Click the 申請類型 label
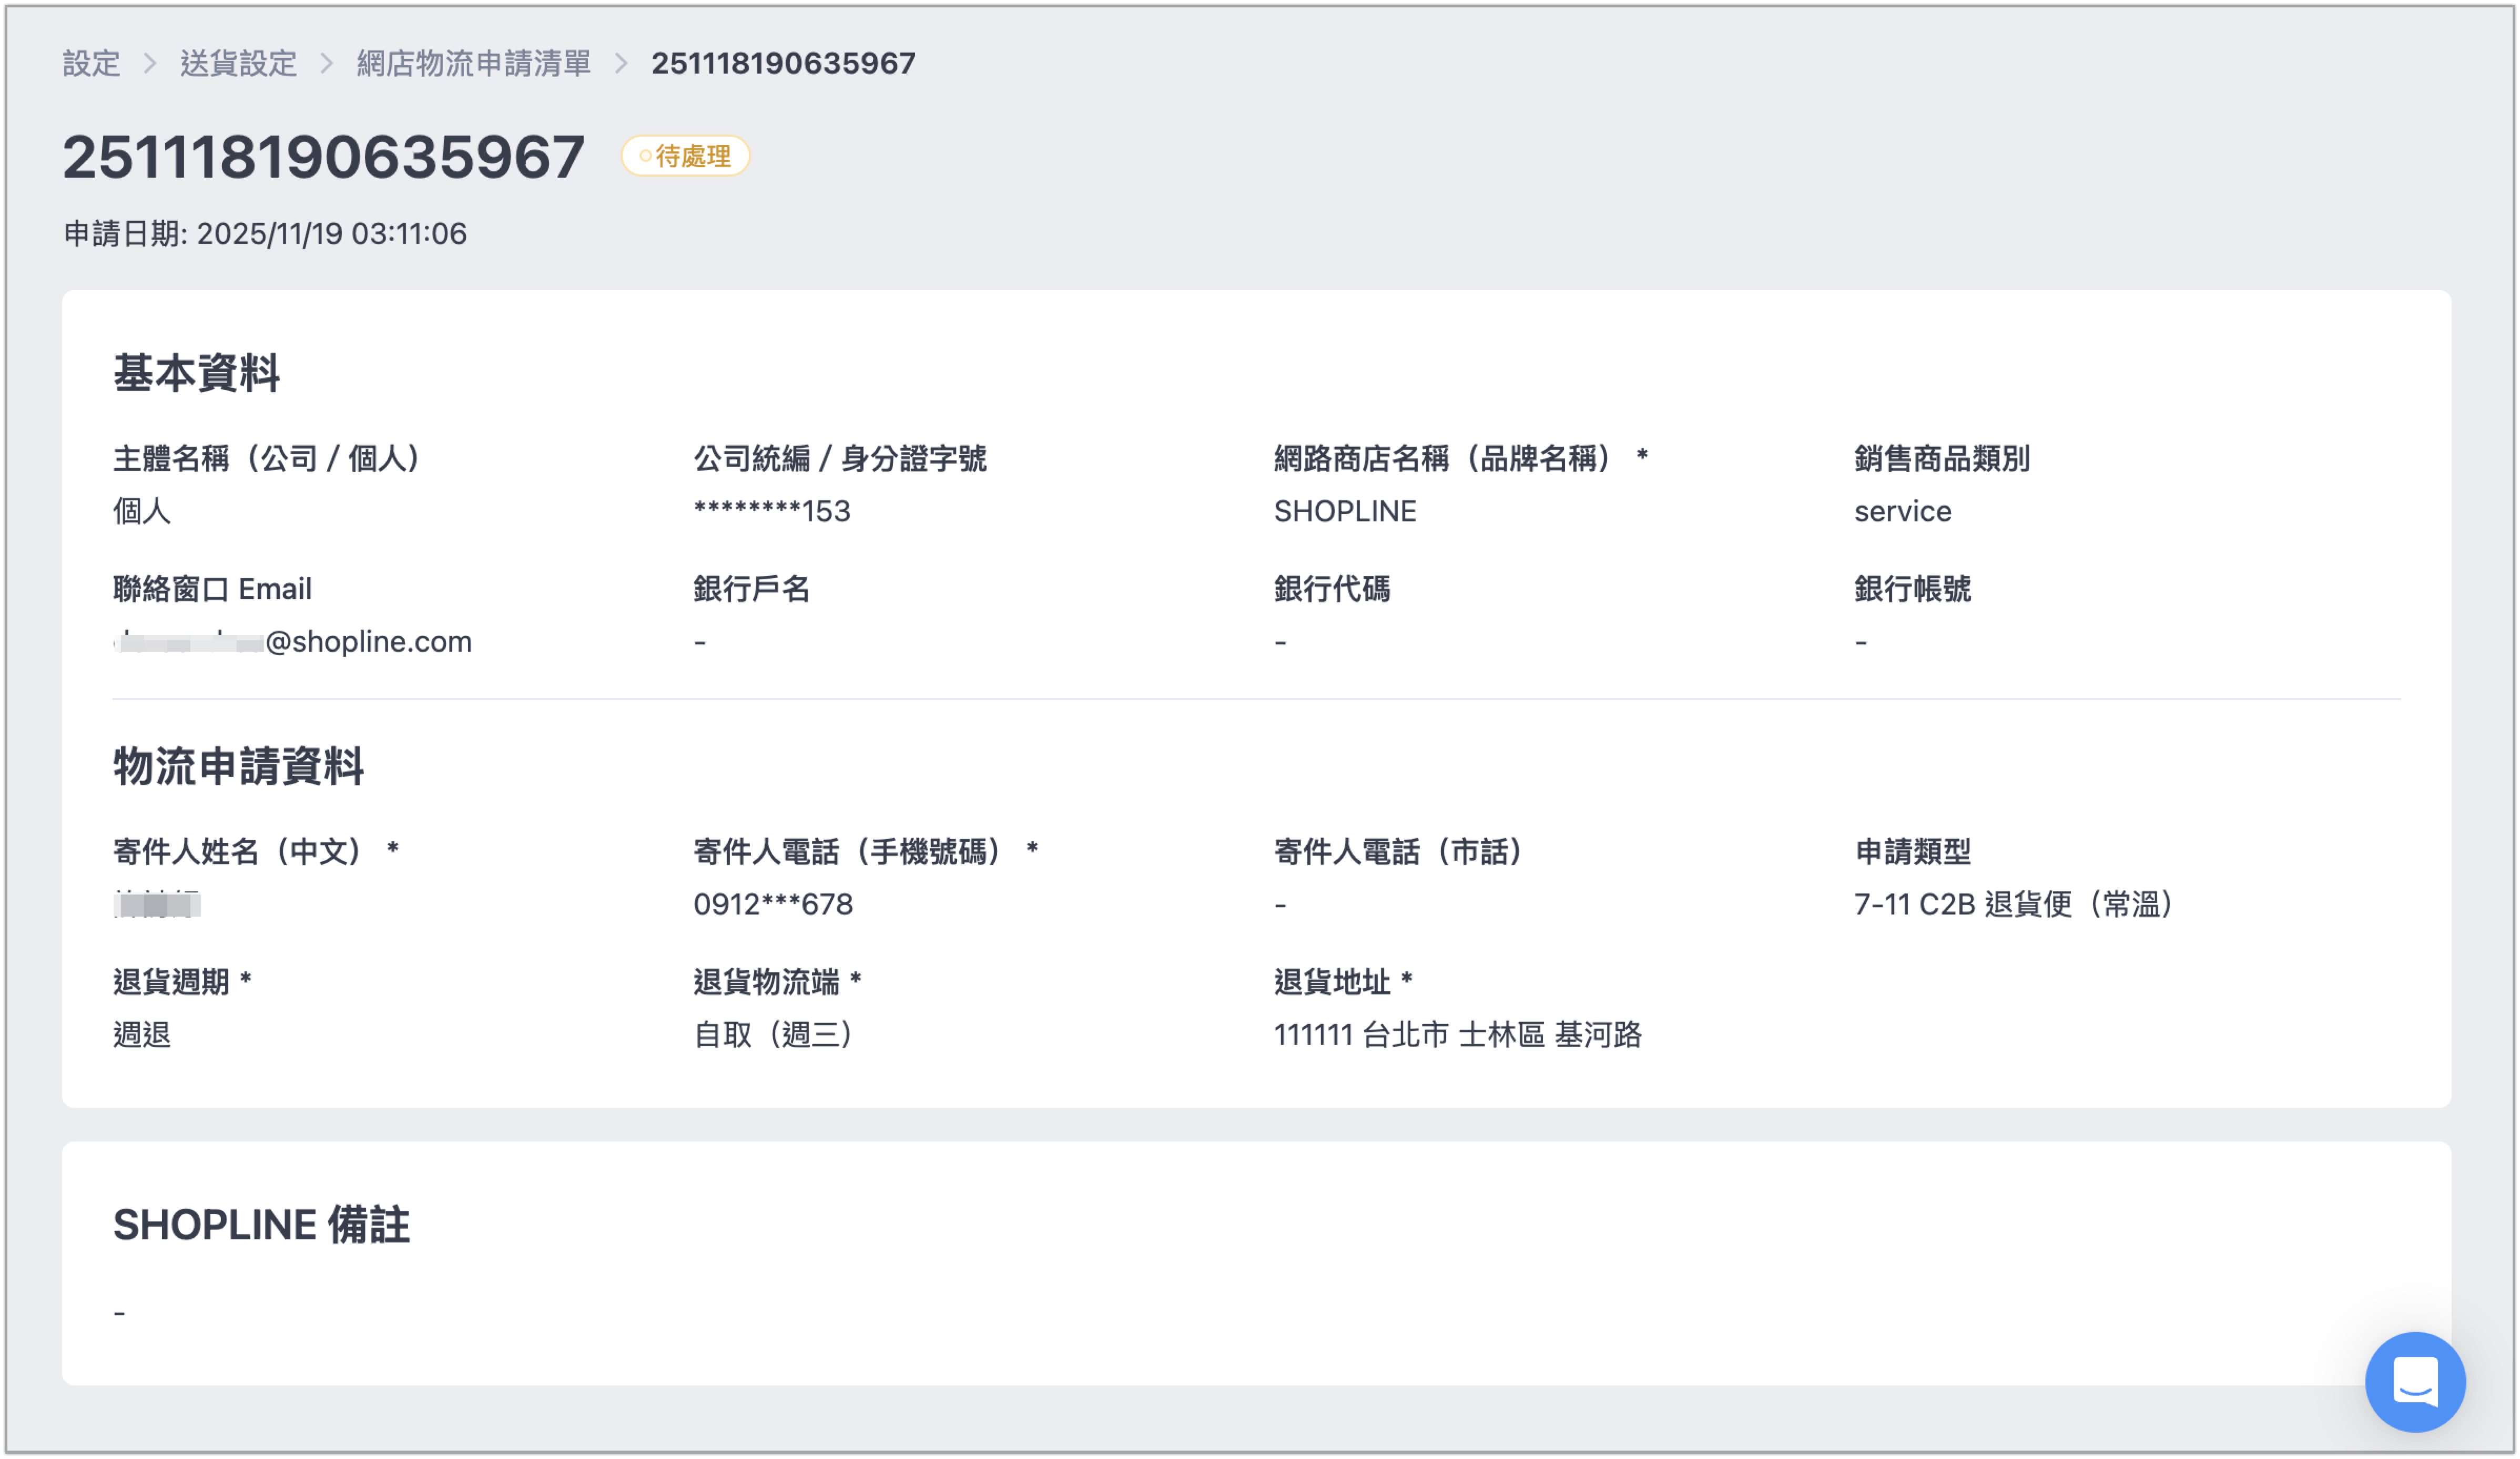This screenshot has height=1459, width=2520. point(1913,852)
